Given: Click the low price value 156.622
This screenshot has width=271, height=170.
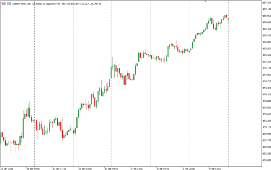Looking at the screenshot, I should click(x=84, y=4).
